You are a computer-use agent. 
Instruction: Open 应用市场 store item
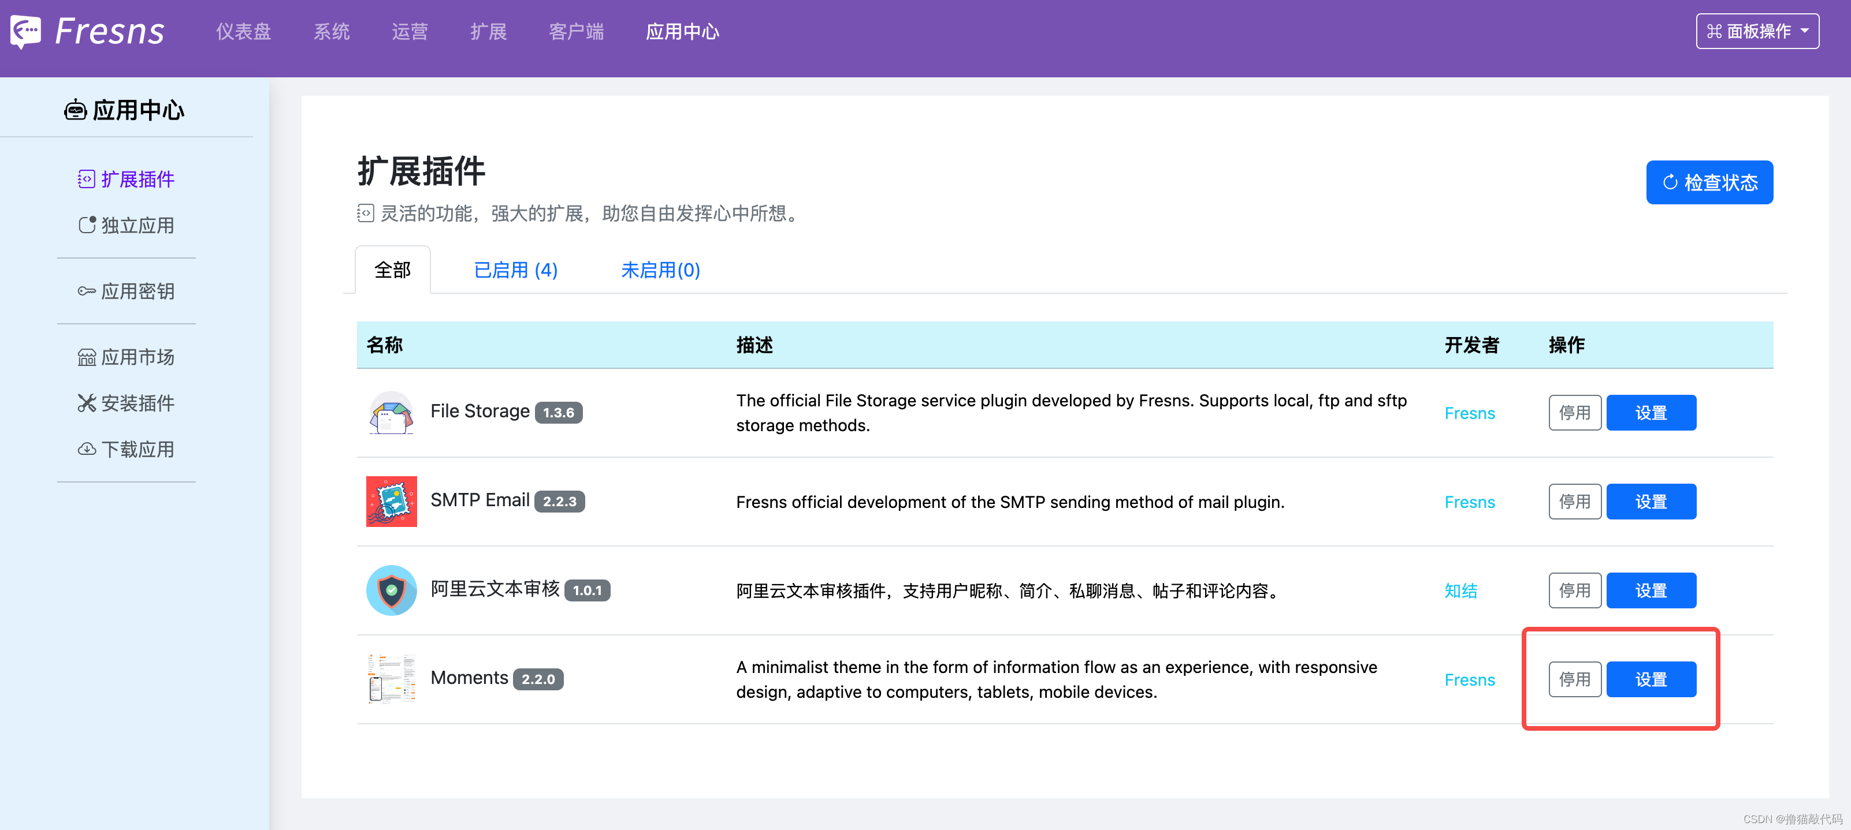pyautogui.click(x=127, y=357)
